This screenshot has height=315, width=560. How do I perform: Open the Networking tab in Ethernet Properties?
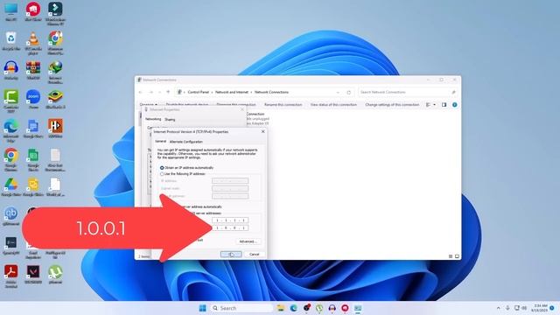tap(153, 119)
